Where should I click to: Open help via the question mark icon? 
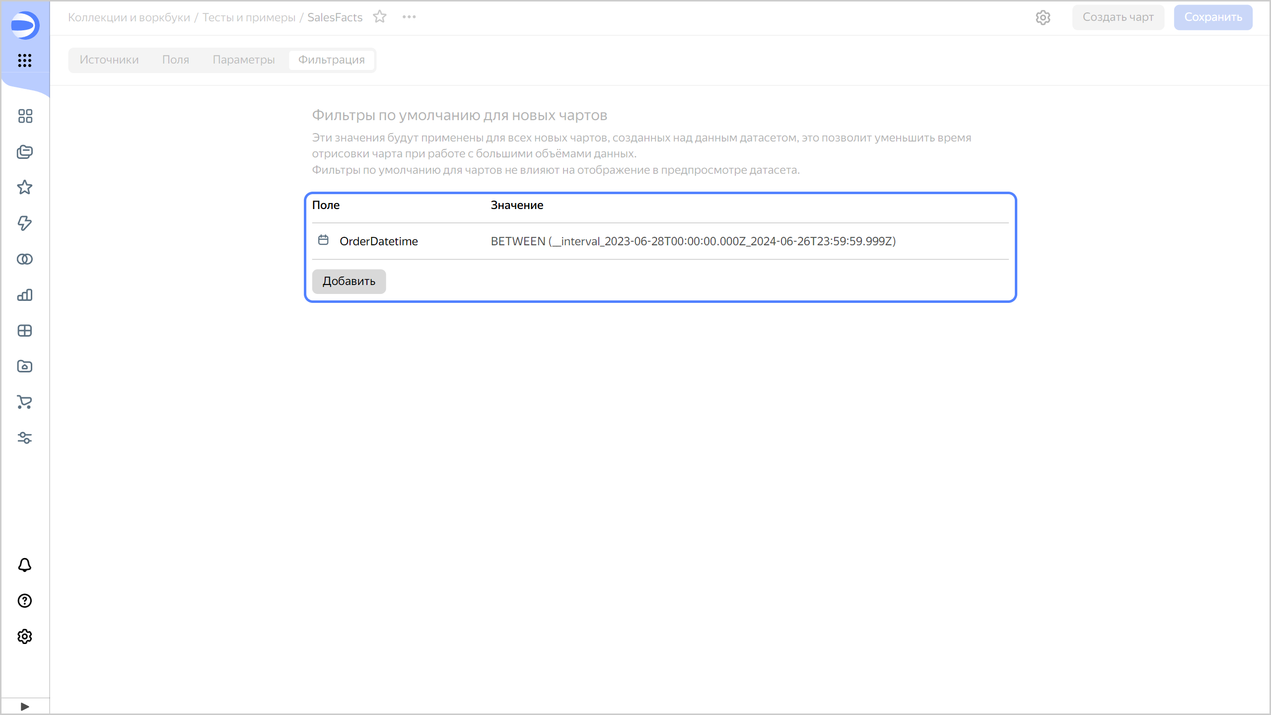pyautogui.click(x=24, y=601)
